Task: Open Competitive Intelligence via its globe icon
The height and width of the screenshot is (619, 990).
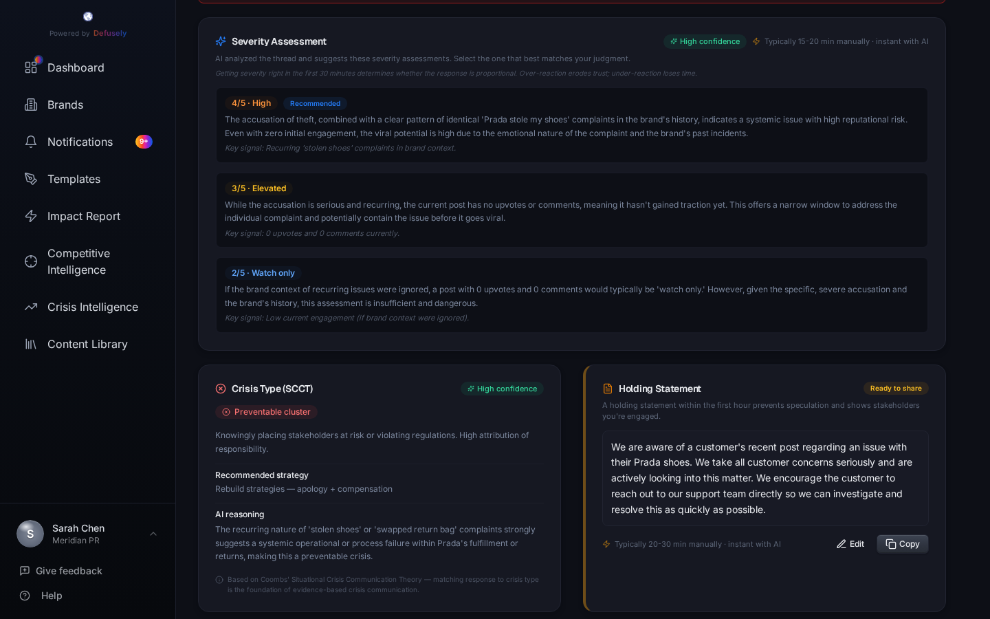Action: (31, 261)
